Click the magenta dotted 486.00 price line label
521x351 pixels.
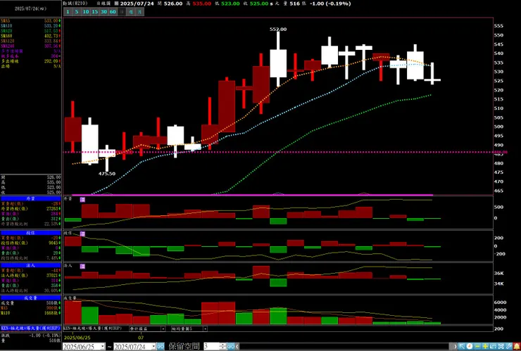(x=501, y=152)
